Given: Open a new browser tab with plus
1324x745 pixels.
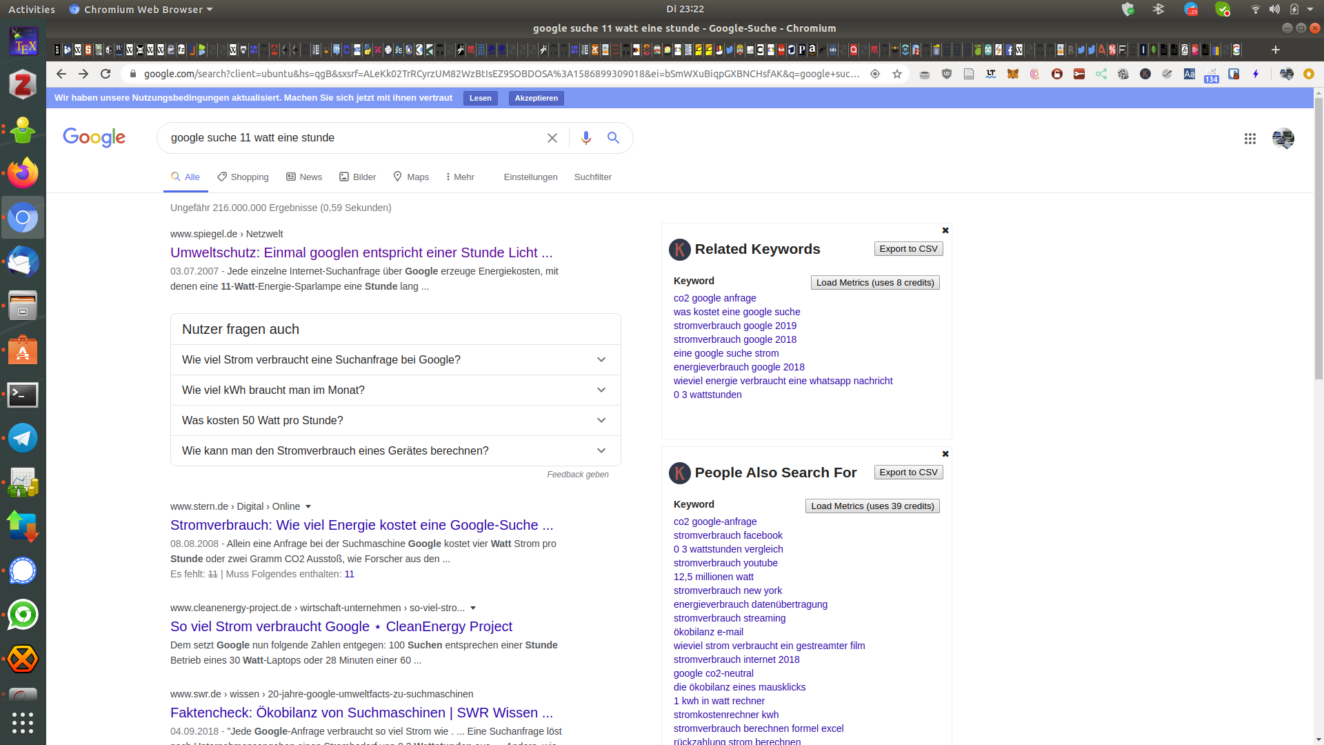Looking at the screenshot, I should 1276,50.
